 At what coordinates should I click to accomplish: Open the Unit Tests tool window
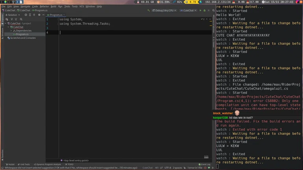(x=24, y=164)
